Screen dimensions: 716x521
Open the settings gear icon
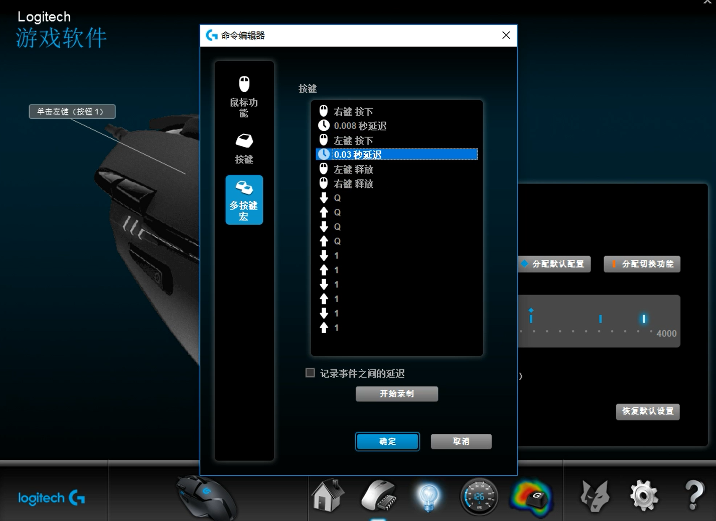click(644, 495)
